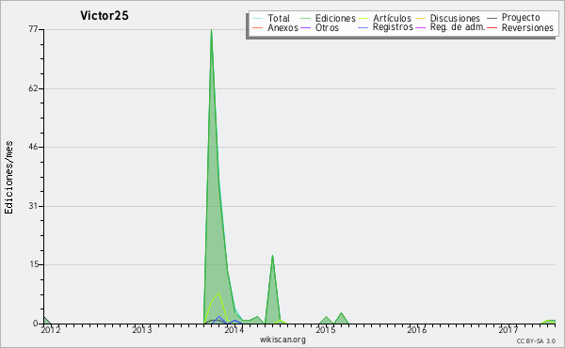
Task: Click the Ediciones/mes axis label
Action: point(8,178)
